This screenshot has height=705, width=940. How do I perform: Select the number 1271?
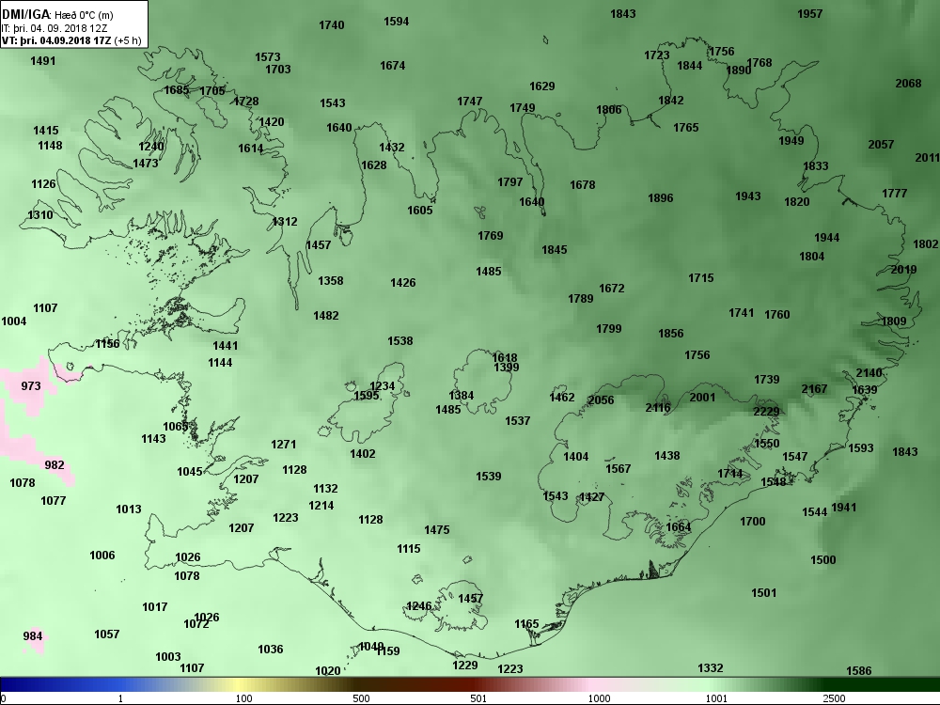click(284, 445)
